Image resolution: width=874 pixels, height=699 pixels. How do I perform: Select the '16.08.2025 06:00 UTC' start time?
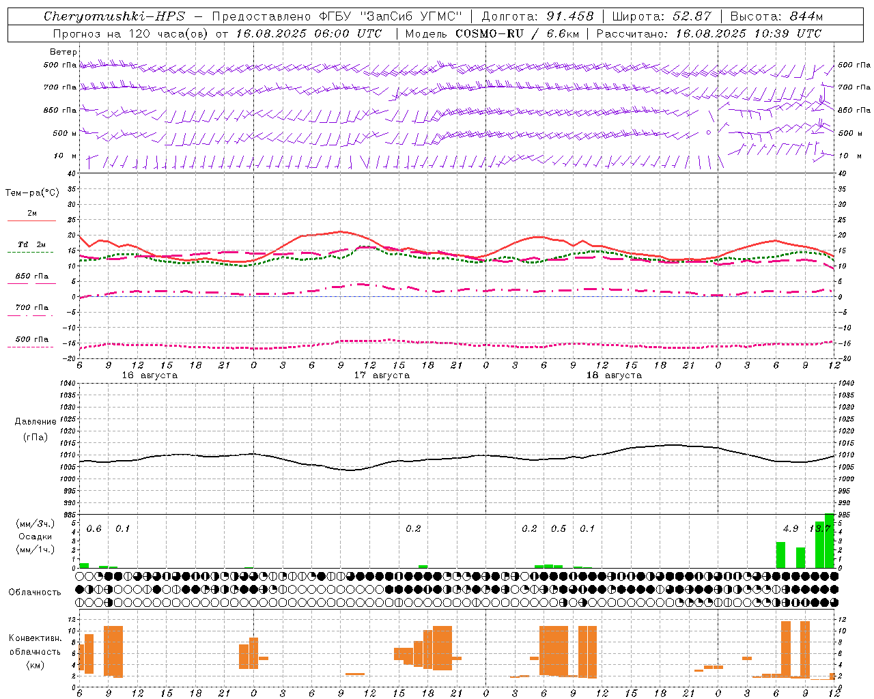click(x=309, y=33)
